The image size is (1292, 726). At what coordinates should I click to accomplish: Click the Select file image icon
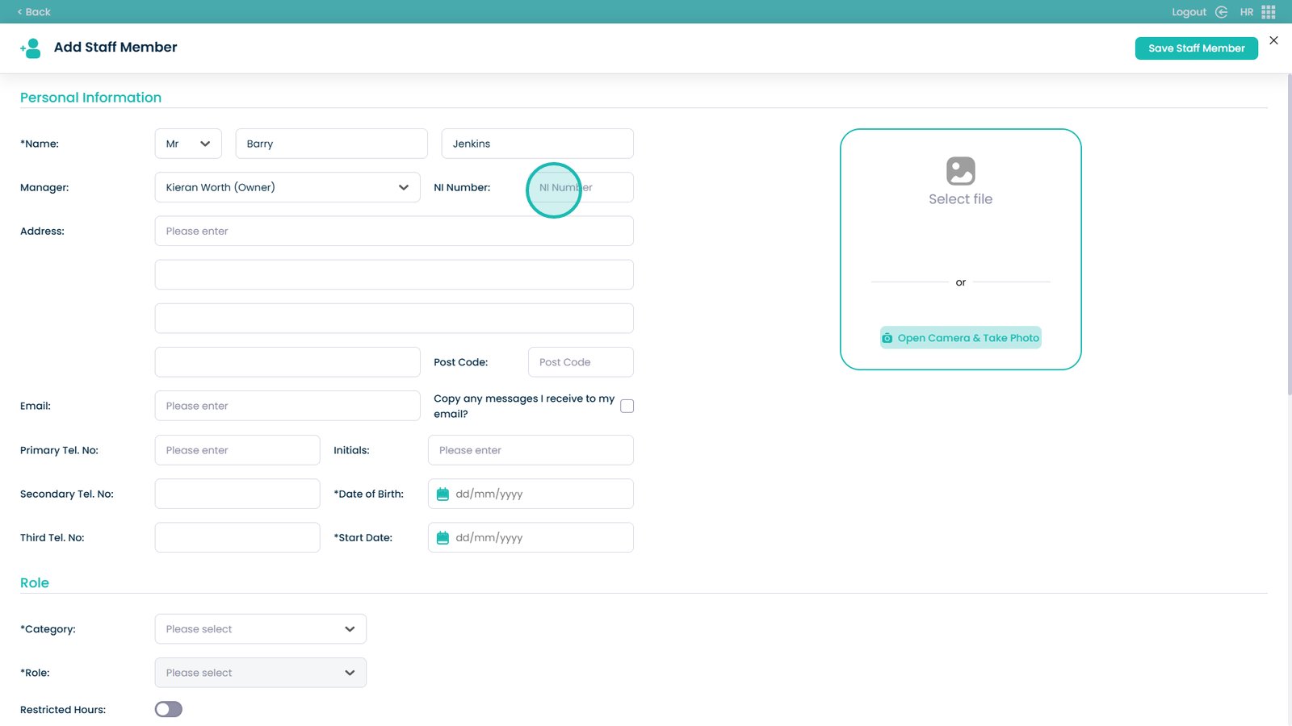(x=960, y=171)
